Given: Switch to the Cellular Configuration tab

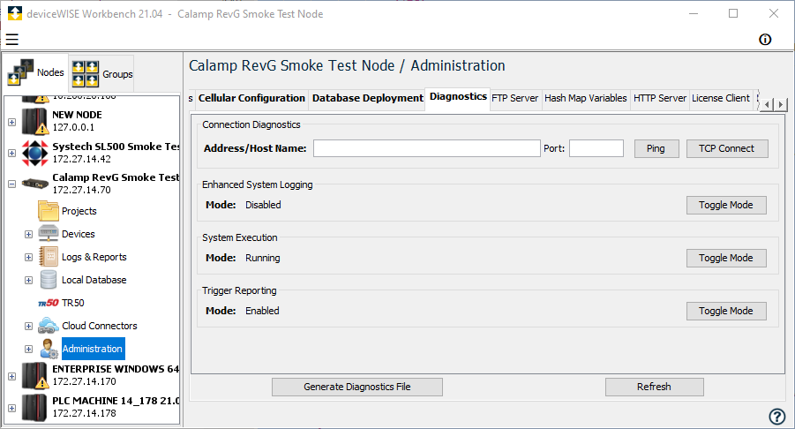Looking at the screenshot, I should pyautogui.click(x=251, y=98).
